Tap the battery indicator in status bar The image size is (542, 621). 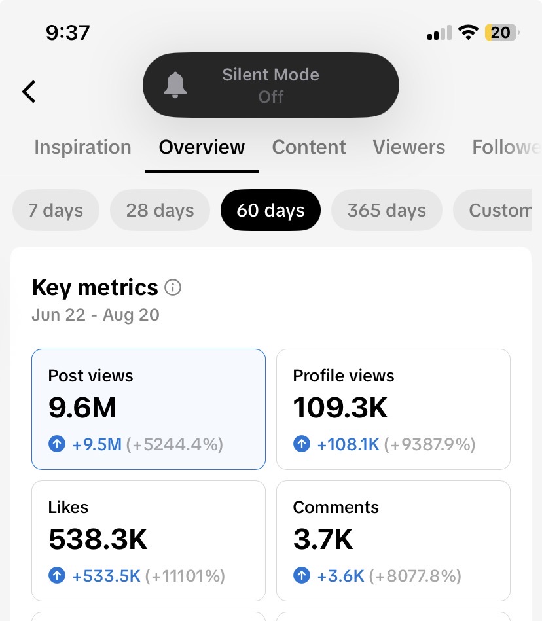(502, 33)
